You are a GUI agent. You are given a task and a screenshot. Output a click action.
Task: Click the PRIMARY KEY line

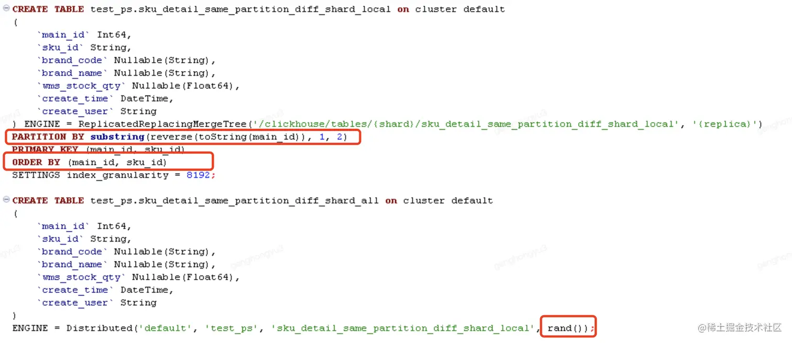(x=98, y=150)
